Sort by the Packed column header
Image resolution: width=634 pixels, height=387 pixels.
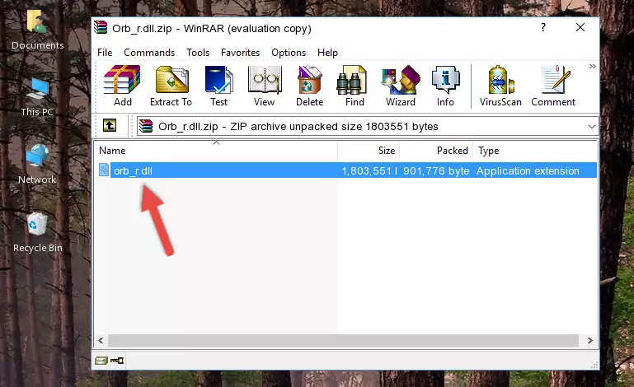pyautogui.click(x=436, y=151)
